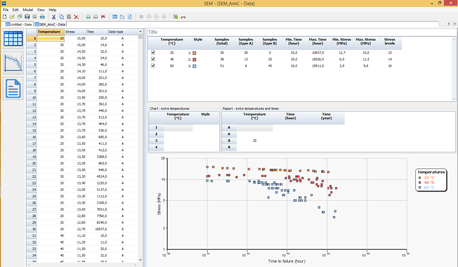This screenshot has height=267, width=458.
Task: Select the stress cell 12,70 in row 30
Action: [75, 229]
